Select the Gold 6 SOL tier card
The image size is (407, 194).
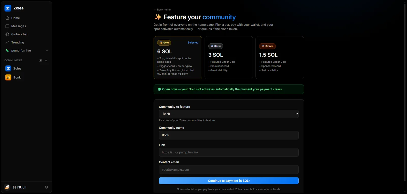178,58
